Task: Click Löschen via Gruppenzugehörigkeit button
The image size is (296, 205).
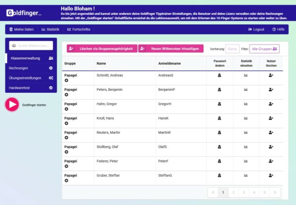Action: click(x=102, y=49)
